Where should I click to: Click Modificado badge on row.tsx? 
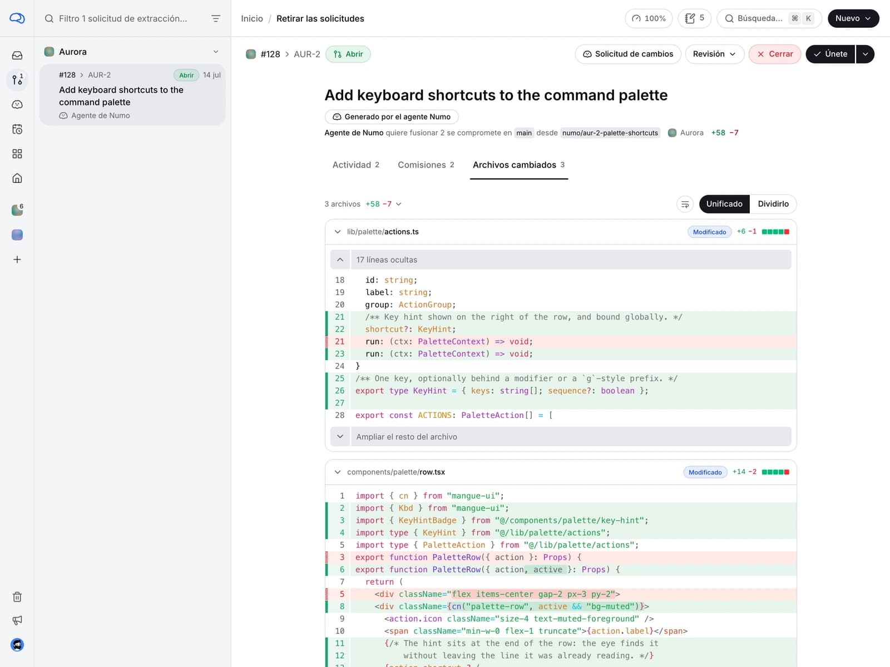point(705,472)
